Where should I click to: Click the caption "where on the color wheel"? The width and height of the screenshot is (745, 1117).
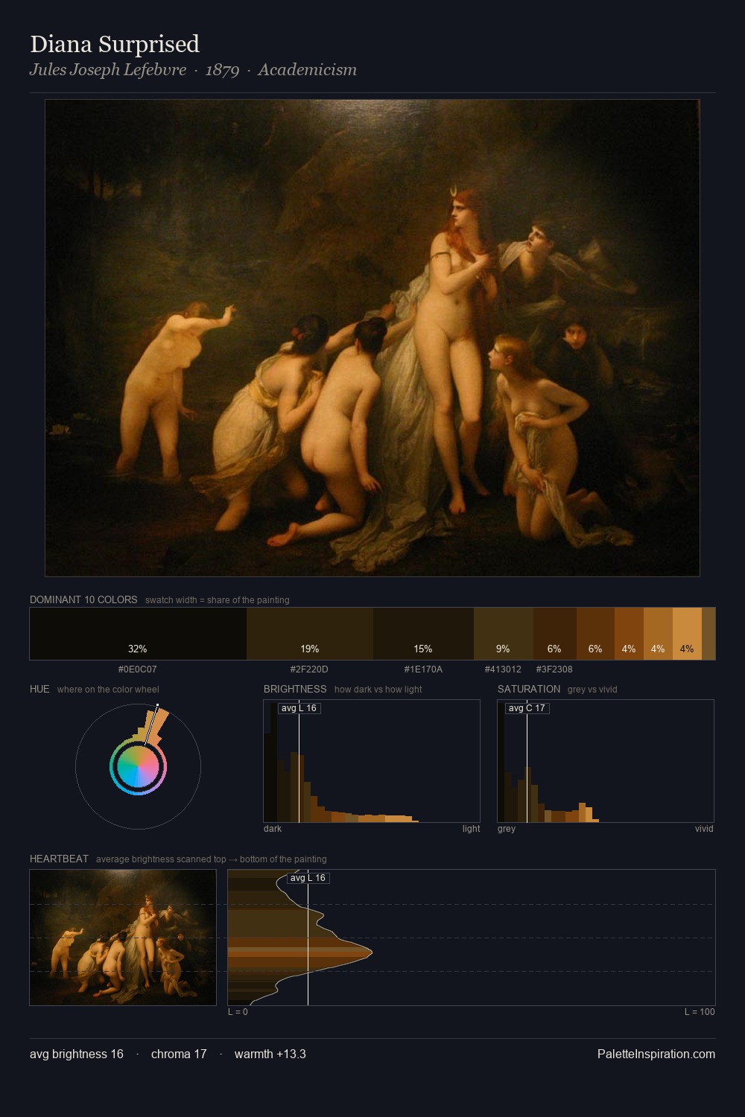108,690
